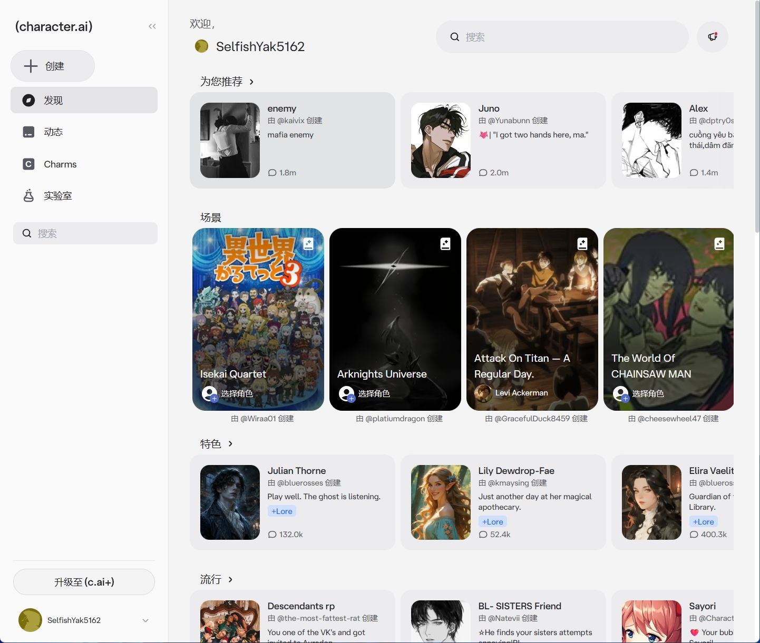Click the scene badge icon on Isekai Quartet

pos(308,243)
